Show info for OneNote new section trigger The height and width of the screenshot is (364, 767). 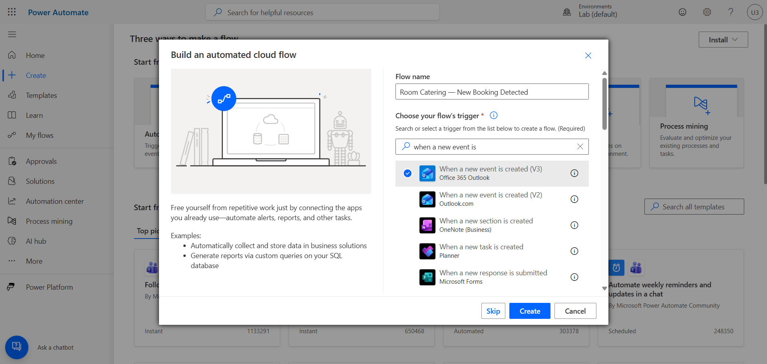pyautogui.click(x=574, y=225)
